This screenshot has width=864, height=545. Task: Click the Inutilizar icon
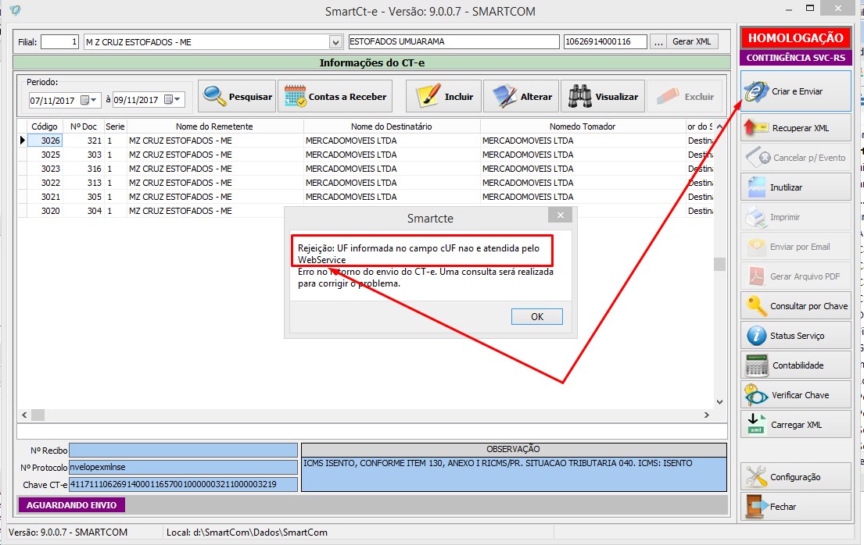click(x=757, y=187)
